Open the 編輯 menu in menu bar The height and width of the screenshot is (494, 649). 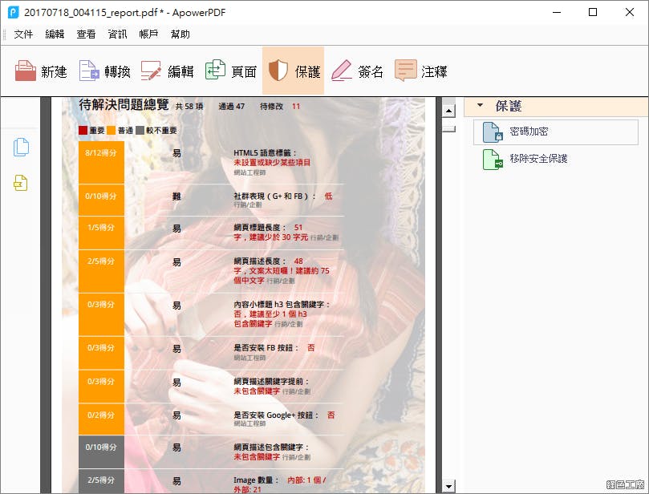pos(55,34)
